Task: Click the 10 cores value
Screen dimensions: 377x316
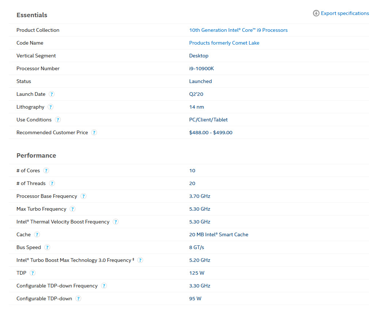Action: [192, 170]
